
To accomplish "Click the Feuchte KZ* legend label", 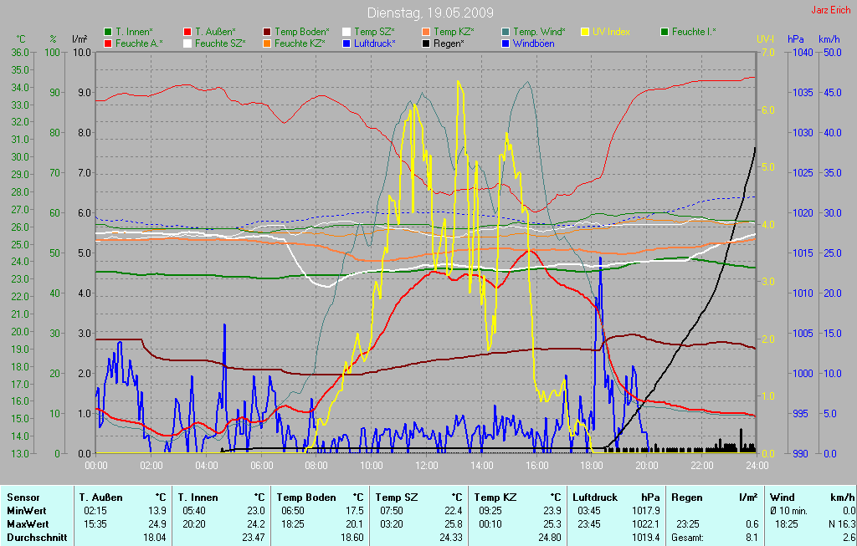I will (299, 43).
